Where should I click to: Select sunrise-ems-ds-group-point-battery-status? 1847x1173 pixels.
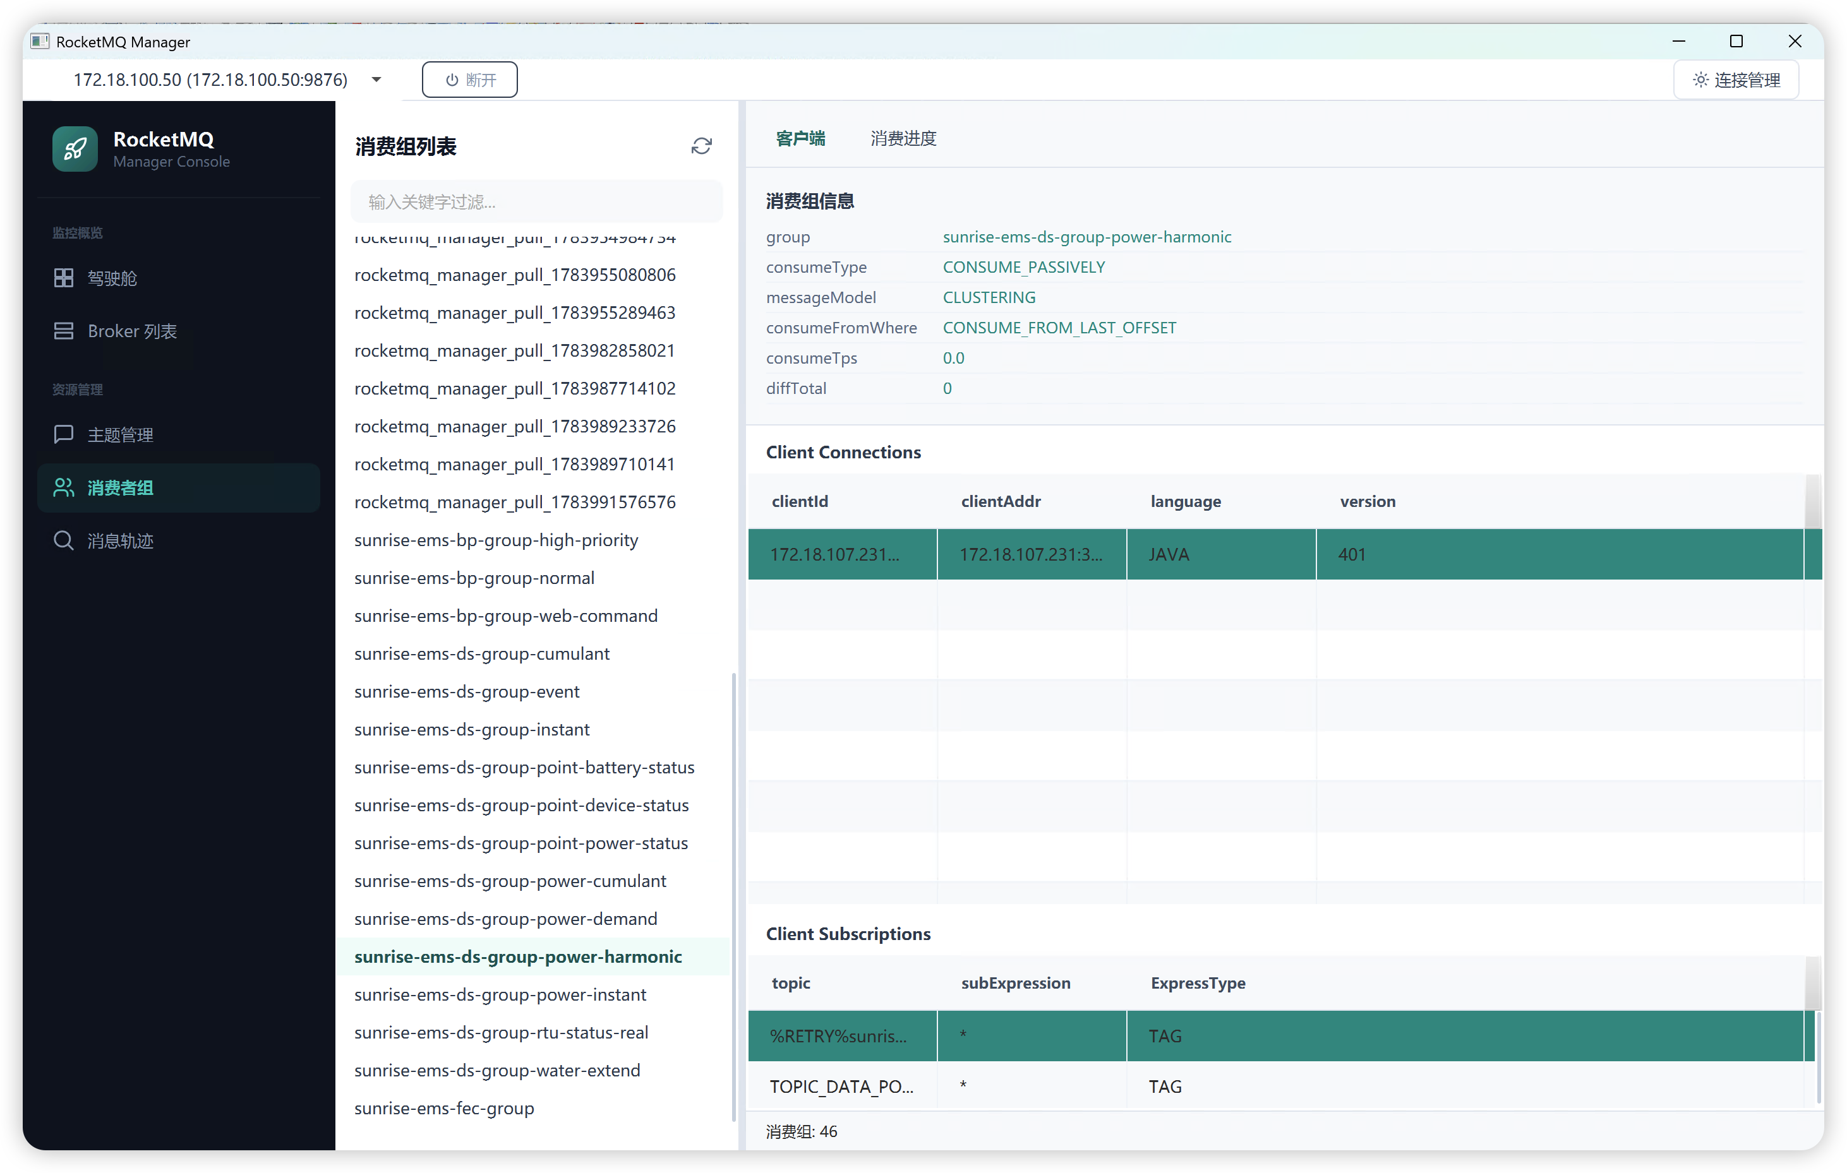click(533, 766)
